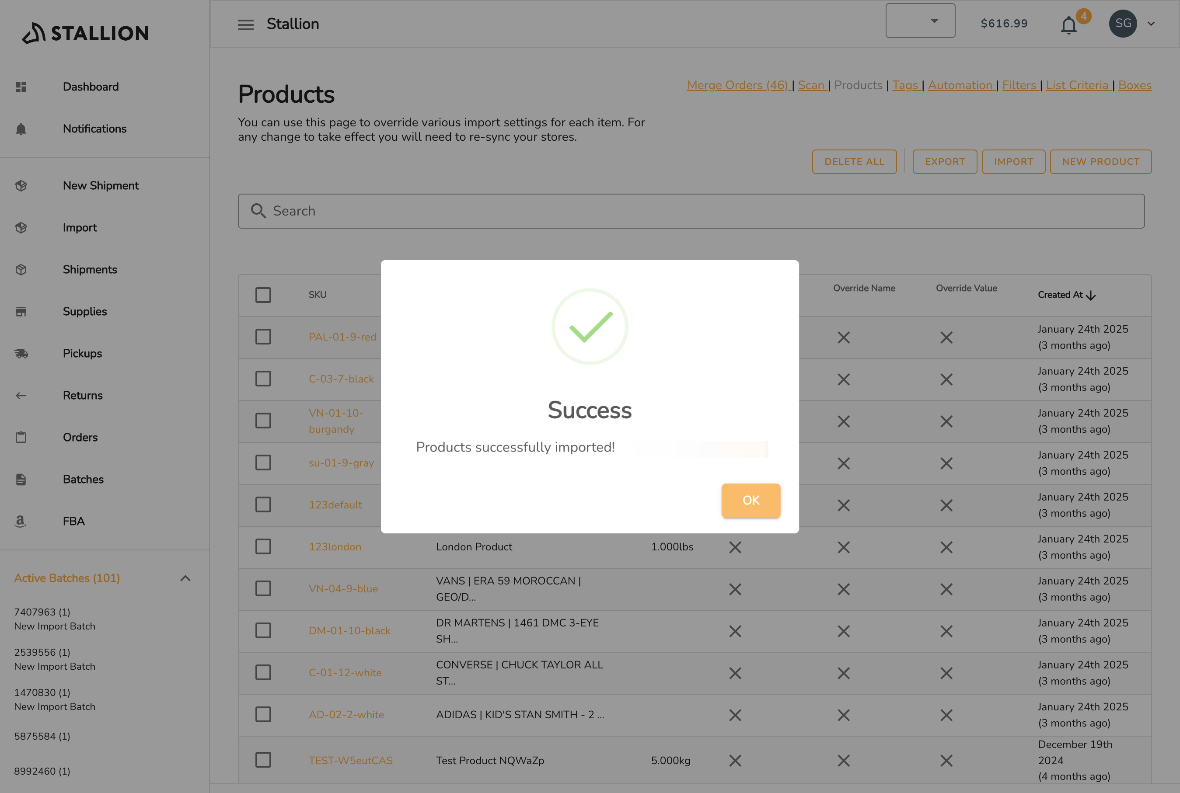This screenshot has width=1180, height=793.
Task: Click the Shipments box icon in sidebar
Action: pyautogui.click(x=21, y=270)
